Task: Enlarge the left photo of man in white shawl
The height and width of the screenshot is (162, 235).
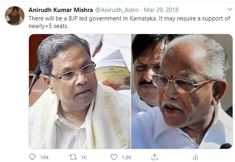Action: (x=80, y=91)
